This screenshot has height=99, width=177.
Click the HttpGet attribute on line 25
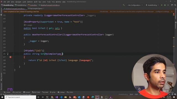pos(29,51)
